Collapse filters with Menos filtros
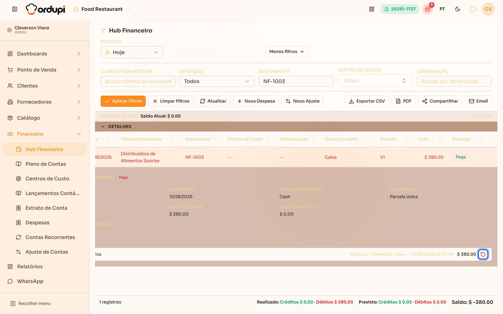Image resolution: width=503 pixels, height=314 pixels. pyautogui.click(x=287, y=52)
